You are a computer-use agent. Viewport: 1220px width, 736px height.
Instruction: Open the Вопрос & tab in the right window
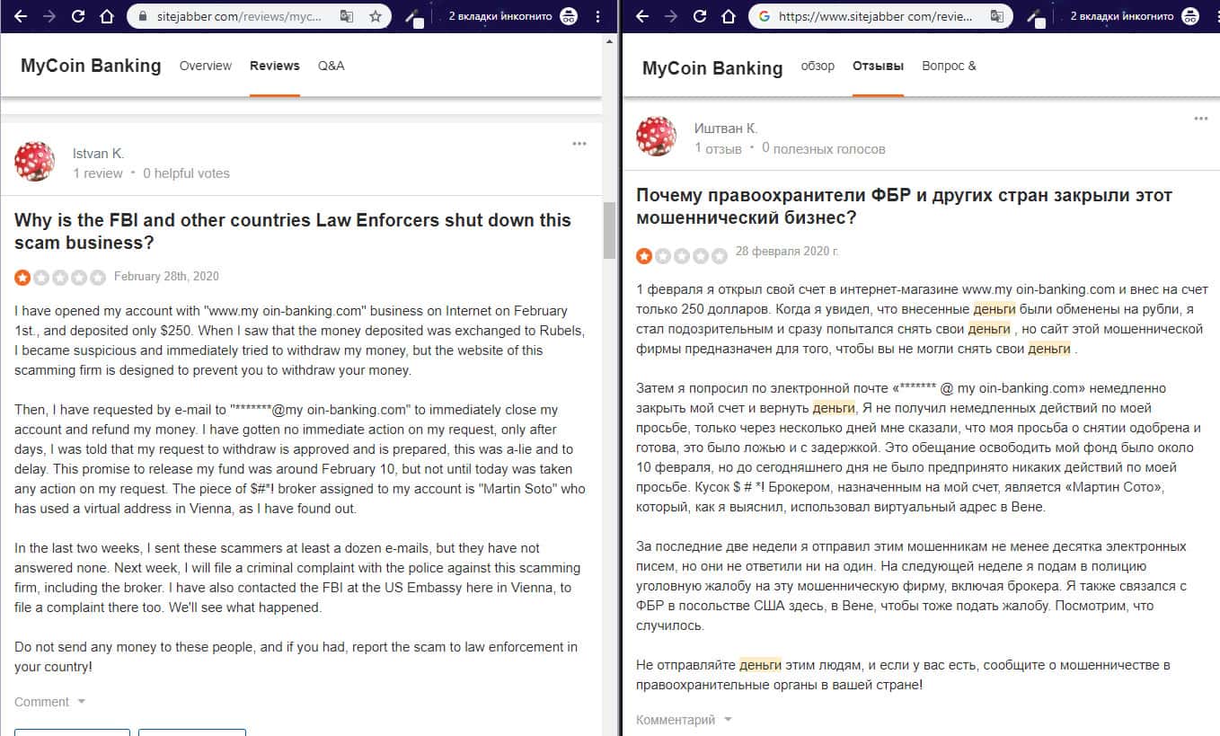949,66
